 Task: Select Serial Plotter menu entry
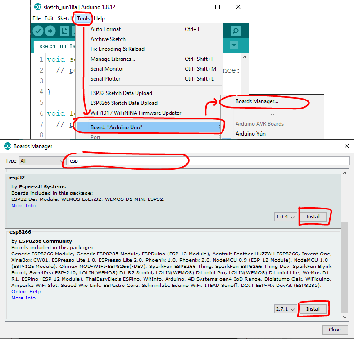coord(149,79)
